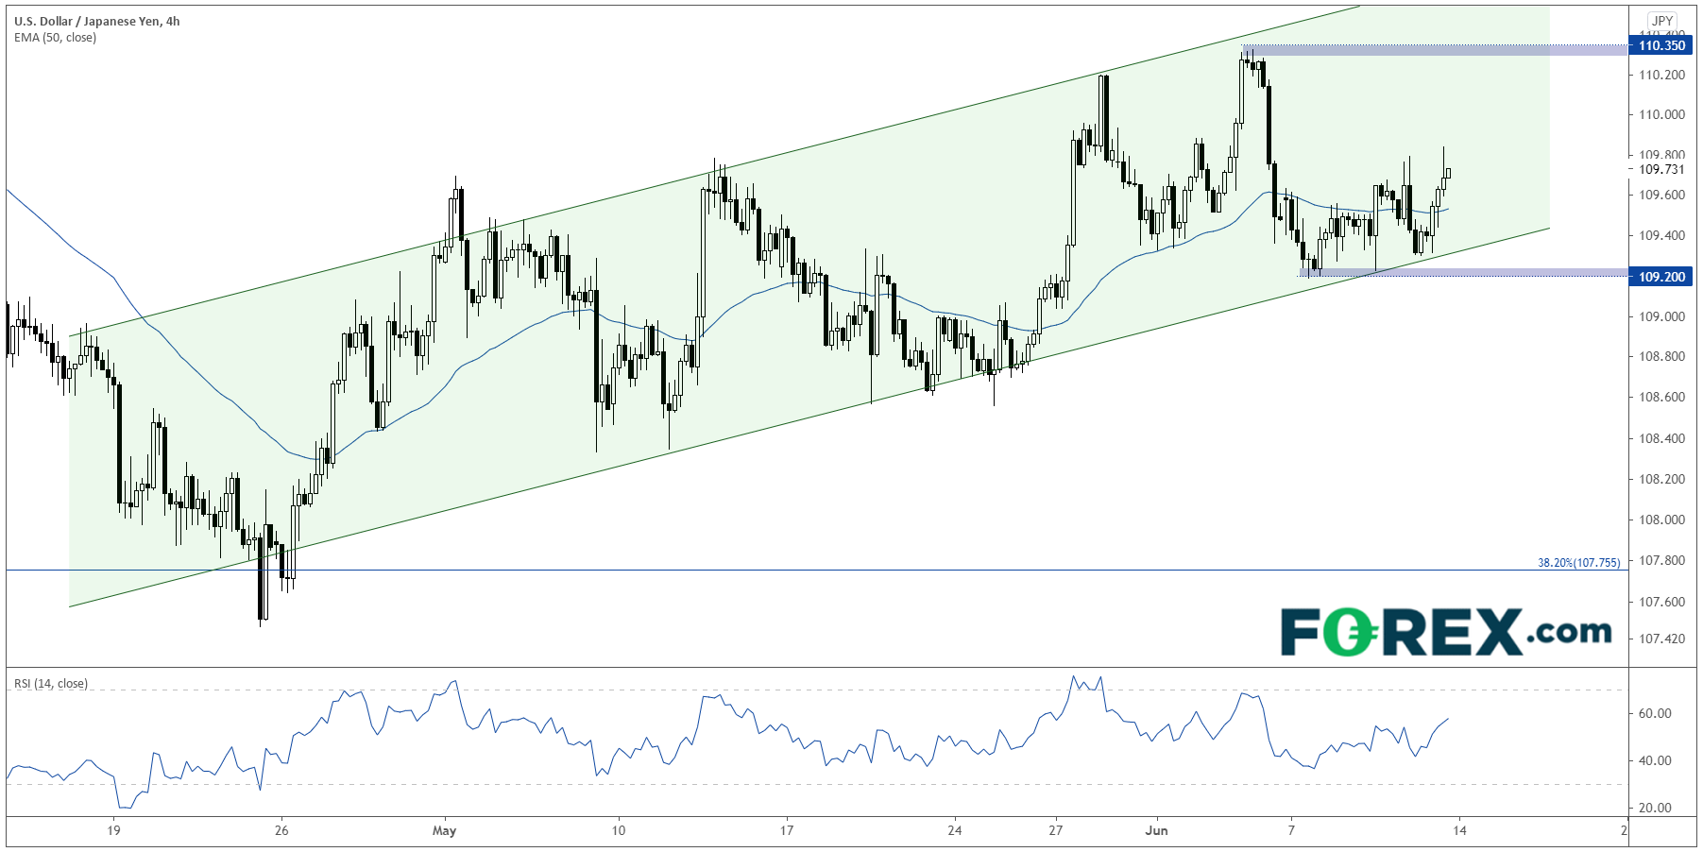Viewport: 1703px width, 852px height.
Task: Click the 108.800 price axis value
Action: coord(1661,357)
